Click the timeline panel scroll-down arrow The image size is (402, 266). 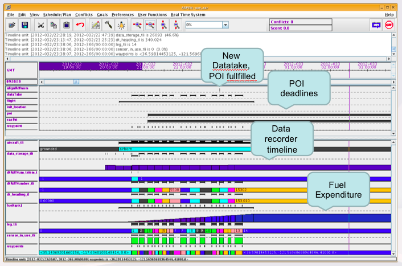[x=393, y=253]
